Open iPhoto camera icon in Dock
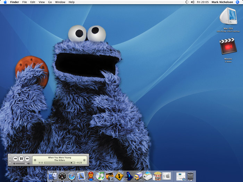This screenshot has width=243, height=182. point(110,176)
